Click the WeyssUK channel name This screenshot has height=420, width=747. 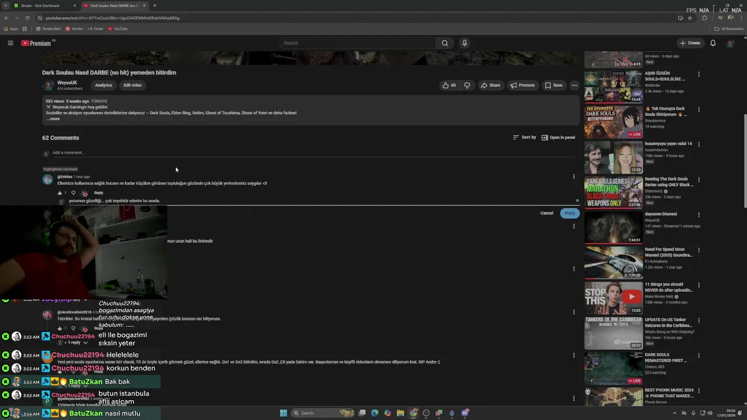click(67, 83)
